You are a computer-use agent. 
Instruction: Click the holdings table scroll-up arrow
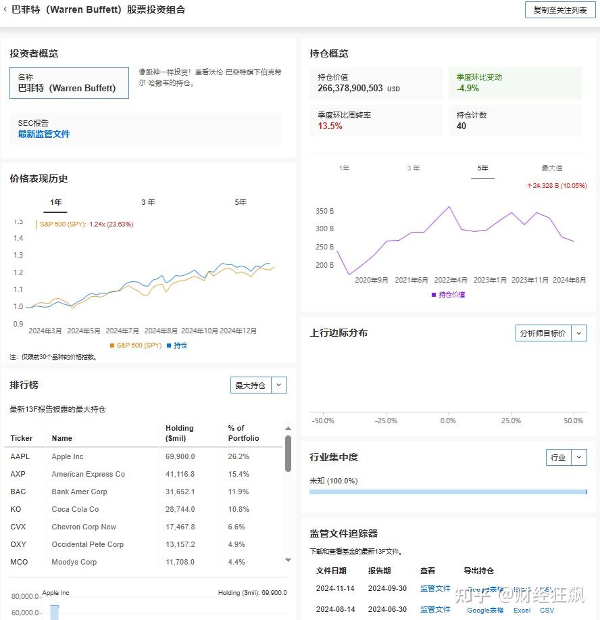coord(288,428)
